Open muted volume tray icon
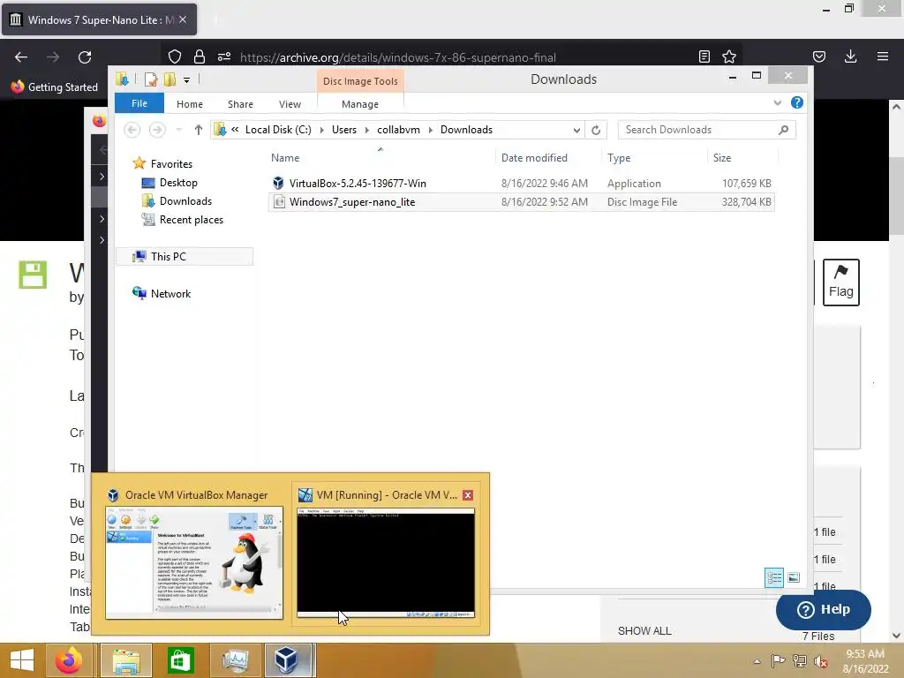The height and width of the screenshot is (678, 904). coord(820,660)
